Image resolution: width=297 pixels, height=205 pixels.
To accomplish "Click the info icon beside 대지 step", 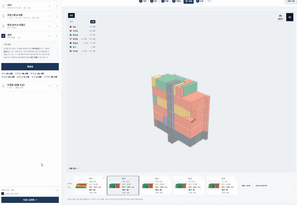I will [x=57, y=6].
